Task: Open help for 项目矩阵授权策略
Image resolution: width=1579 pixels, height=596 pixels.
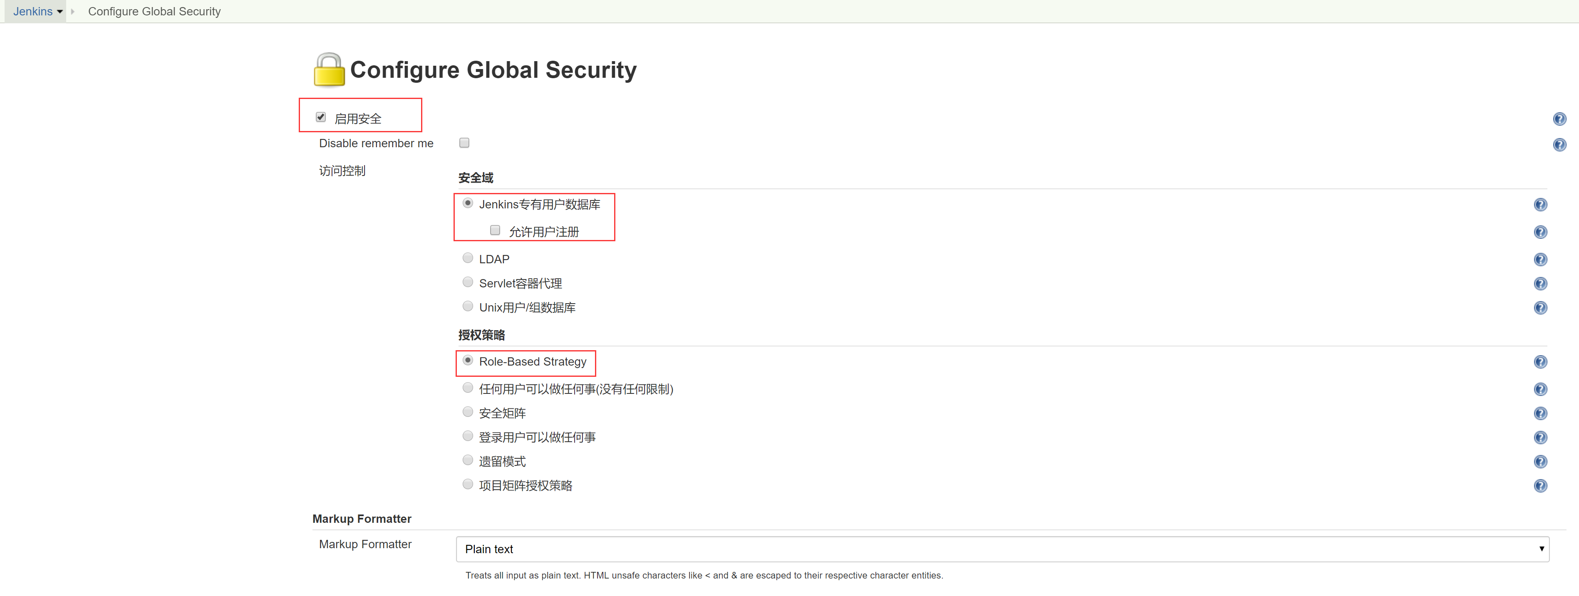Action: point(1540,486)
